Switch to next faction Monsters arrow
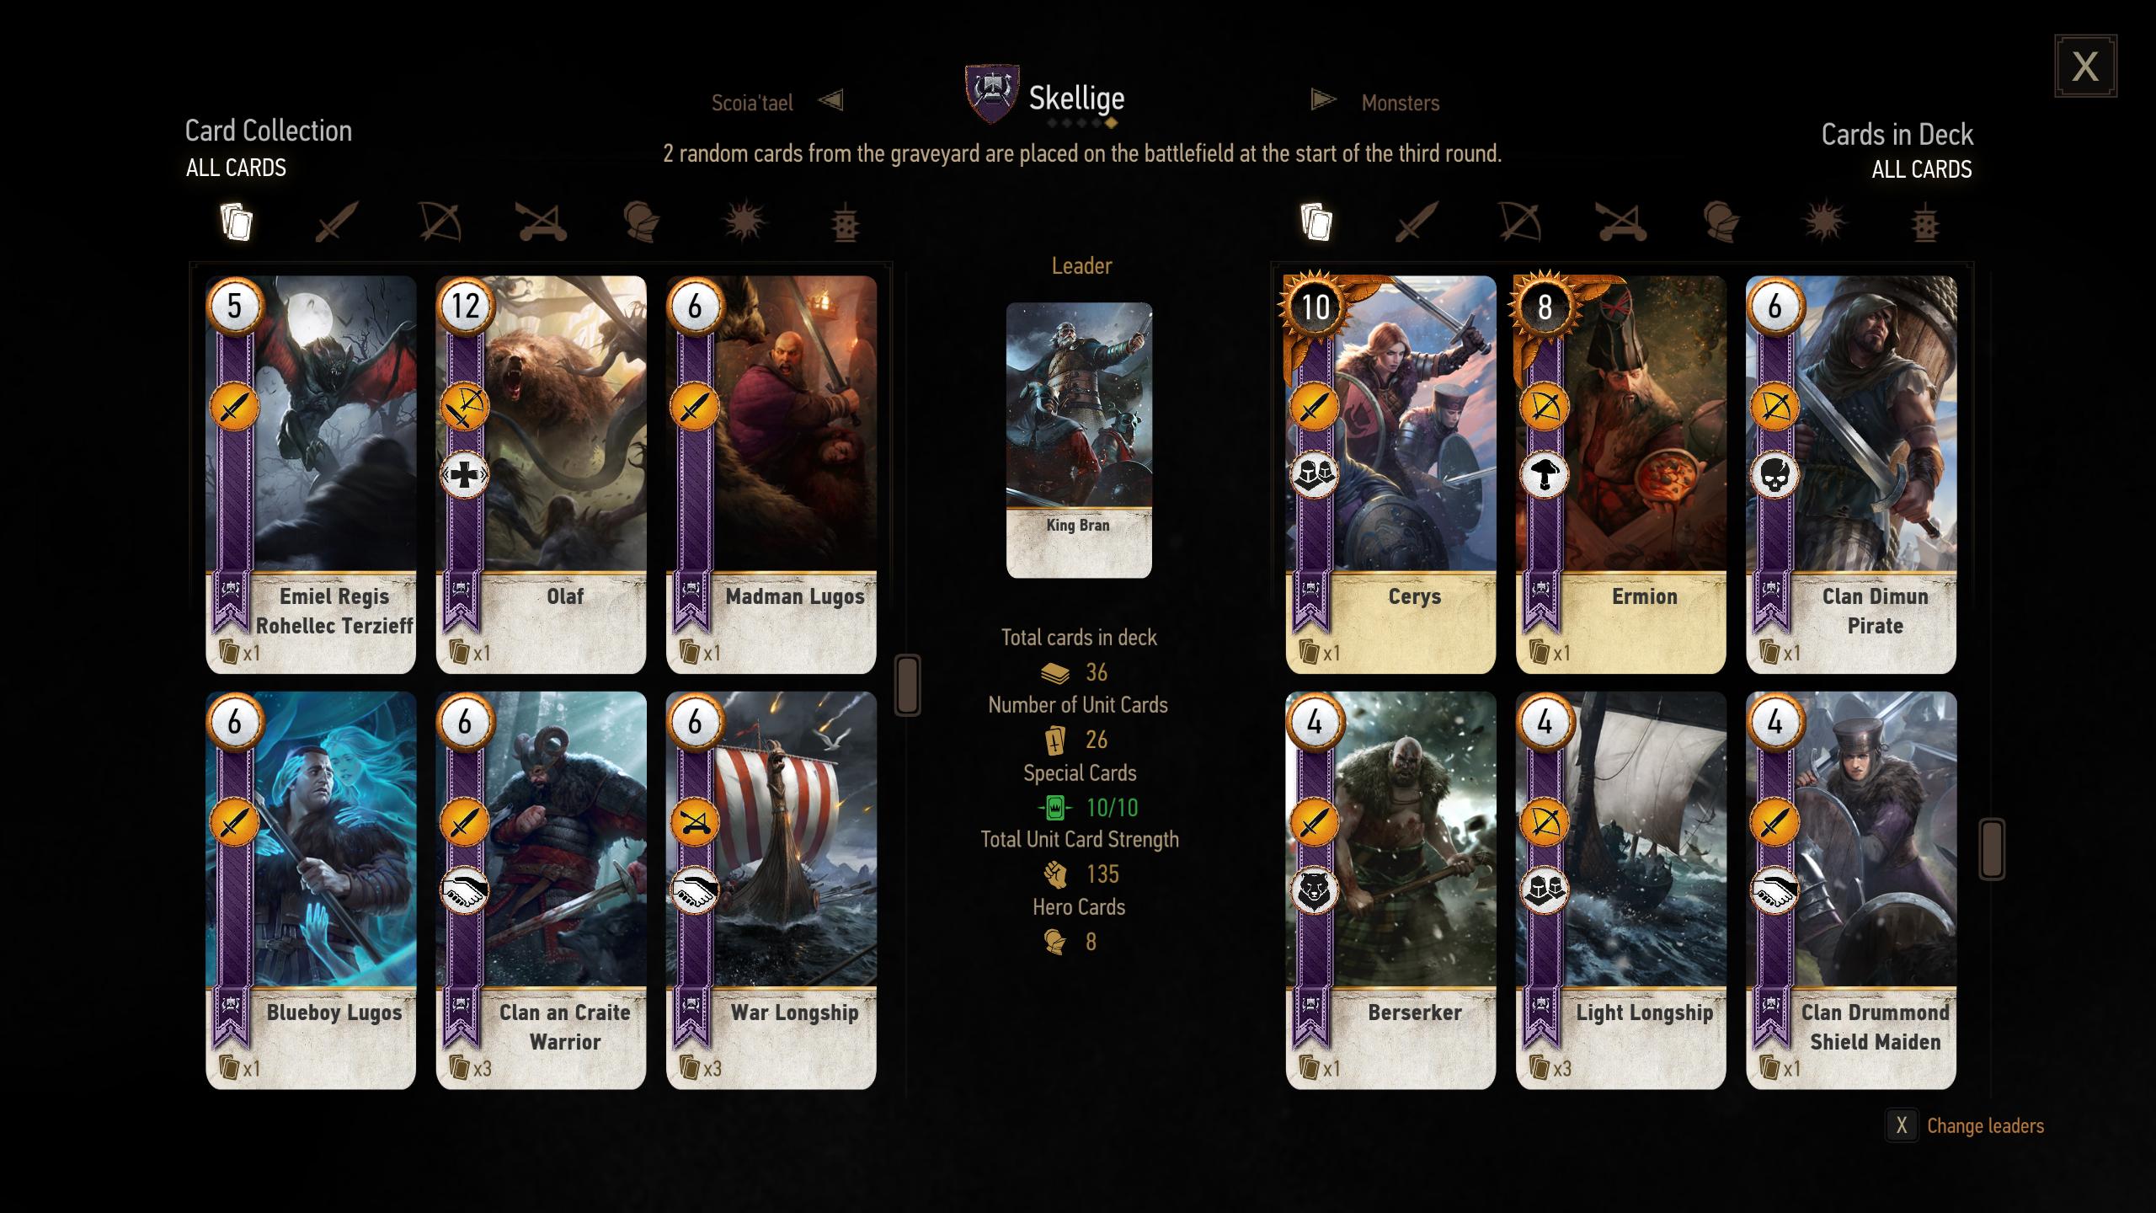 tap(1324, 100)
